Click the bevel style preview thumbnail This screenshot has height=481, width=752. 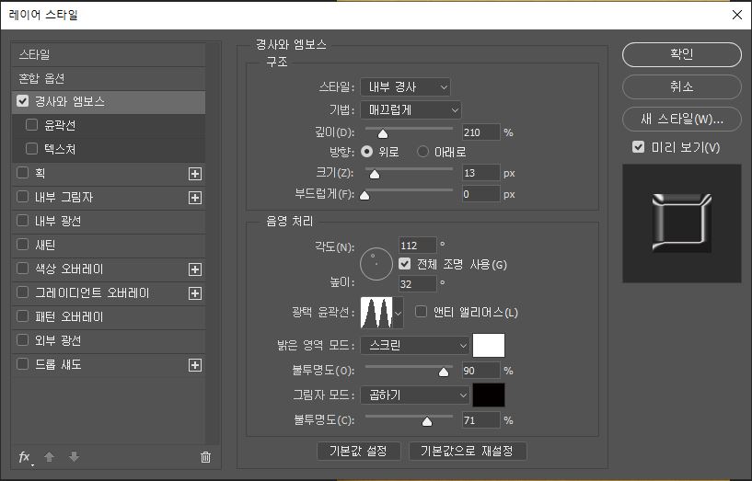tap(681, 223)
